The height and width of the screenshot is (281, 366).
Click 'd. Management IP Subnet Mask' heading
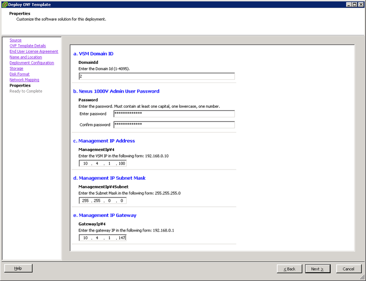click(109, 178)
